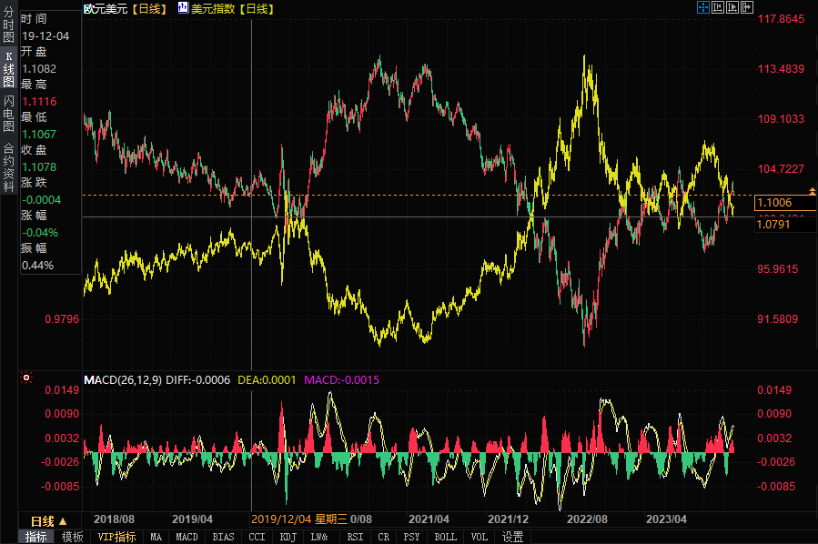Apply the RSI indicator

pos(355,537)
